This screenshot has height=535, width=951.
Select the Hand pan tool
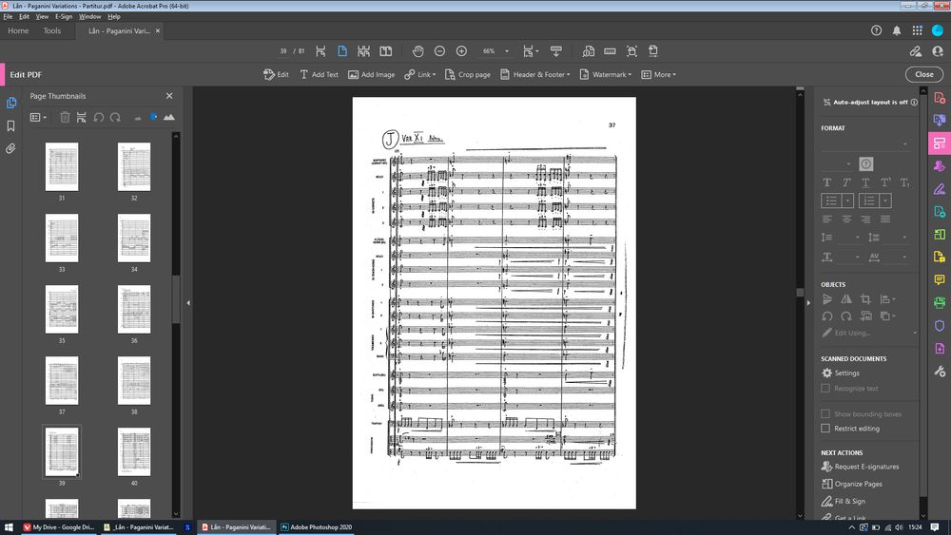417,51
